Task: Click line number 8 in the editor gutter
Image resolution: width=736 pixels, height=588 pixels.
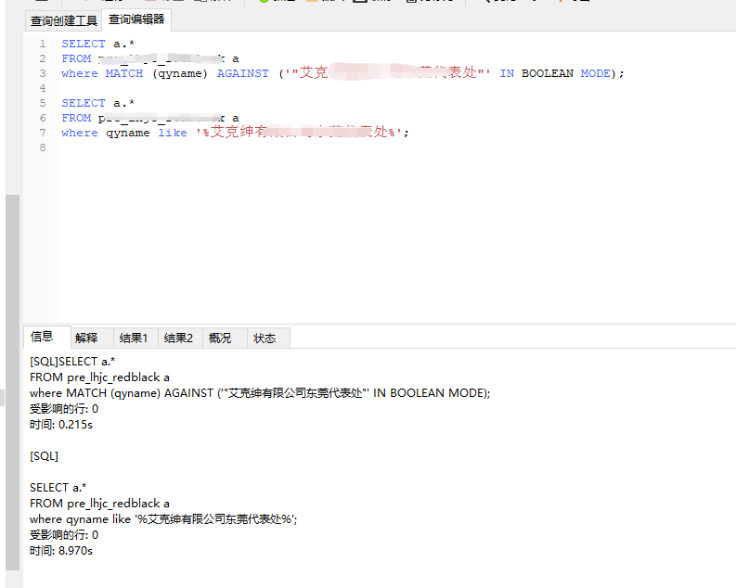Action: point(43,147)
